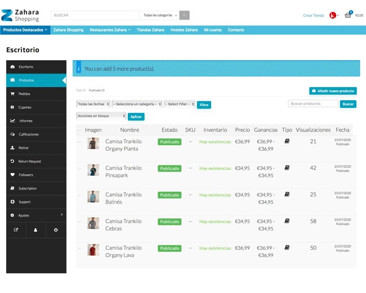Open the user profile icon in sidebar
The width and height of the screenshot is (366, 293).
point(36,229)
